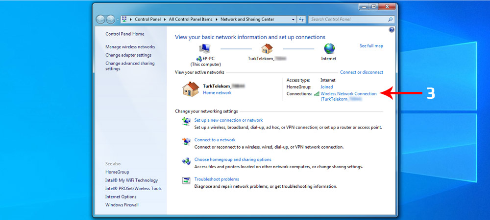The width and height of the screenshot is (490, 220).
Task: Open Intel PROSet/Wireless Tools link
Action: tap(133, 189)
